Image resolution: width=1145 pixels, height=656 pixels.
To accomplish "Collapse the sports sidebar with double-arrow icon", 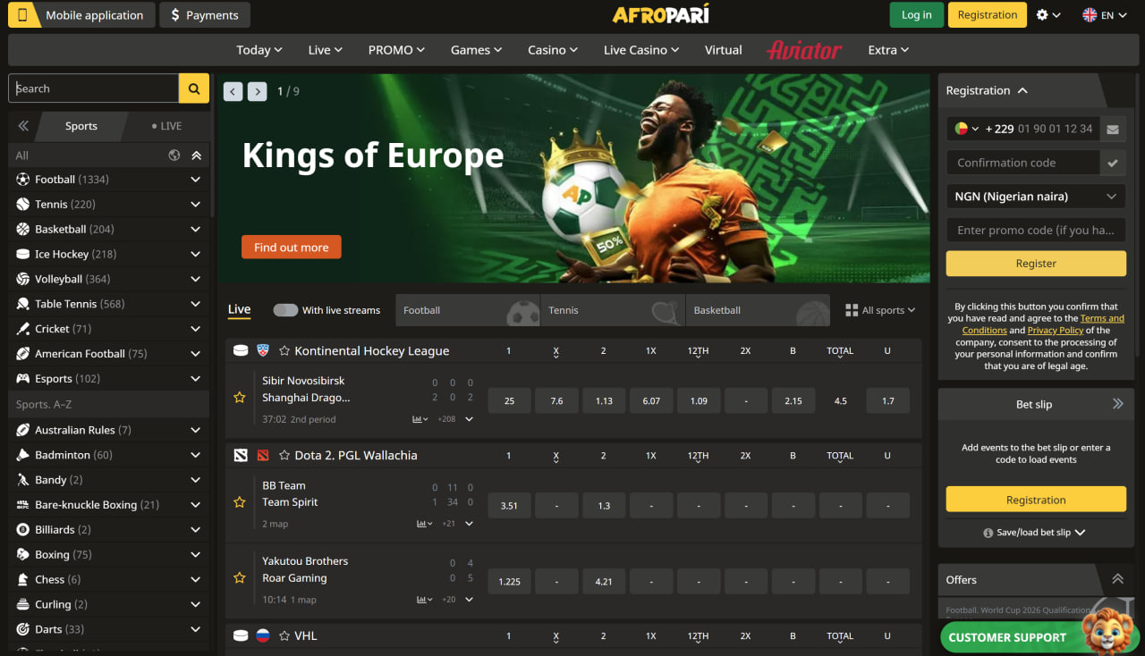I will point(23,126).
